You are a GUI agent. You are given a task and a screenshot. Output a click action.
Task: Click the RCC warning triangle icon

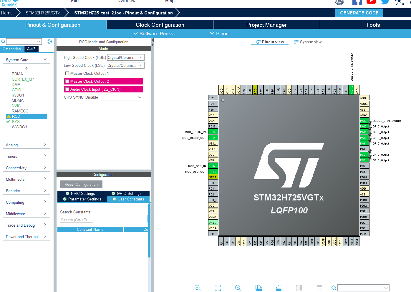(x=9, y=116)
